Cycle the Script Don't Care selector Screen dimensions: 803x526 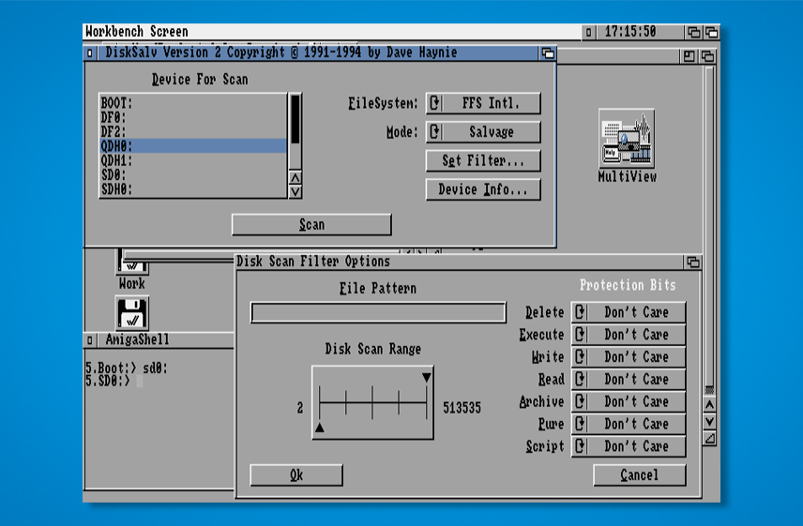[x=628, y=446]
